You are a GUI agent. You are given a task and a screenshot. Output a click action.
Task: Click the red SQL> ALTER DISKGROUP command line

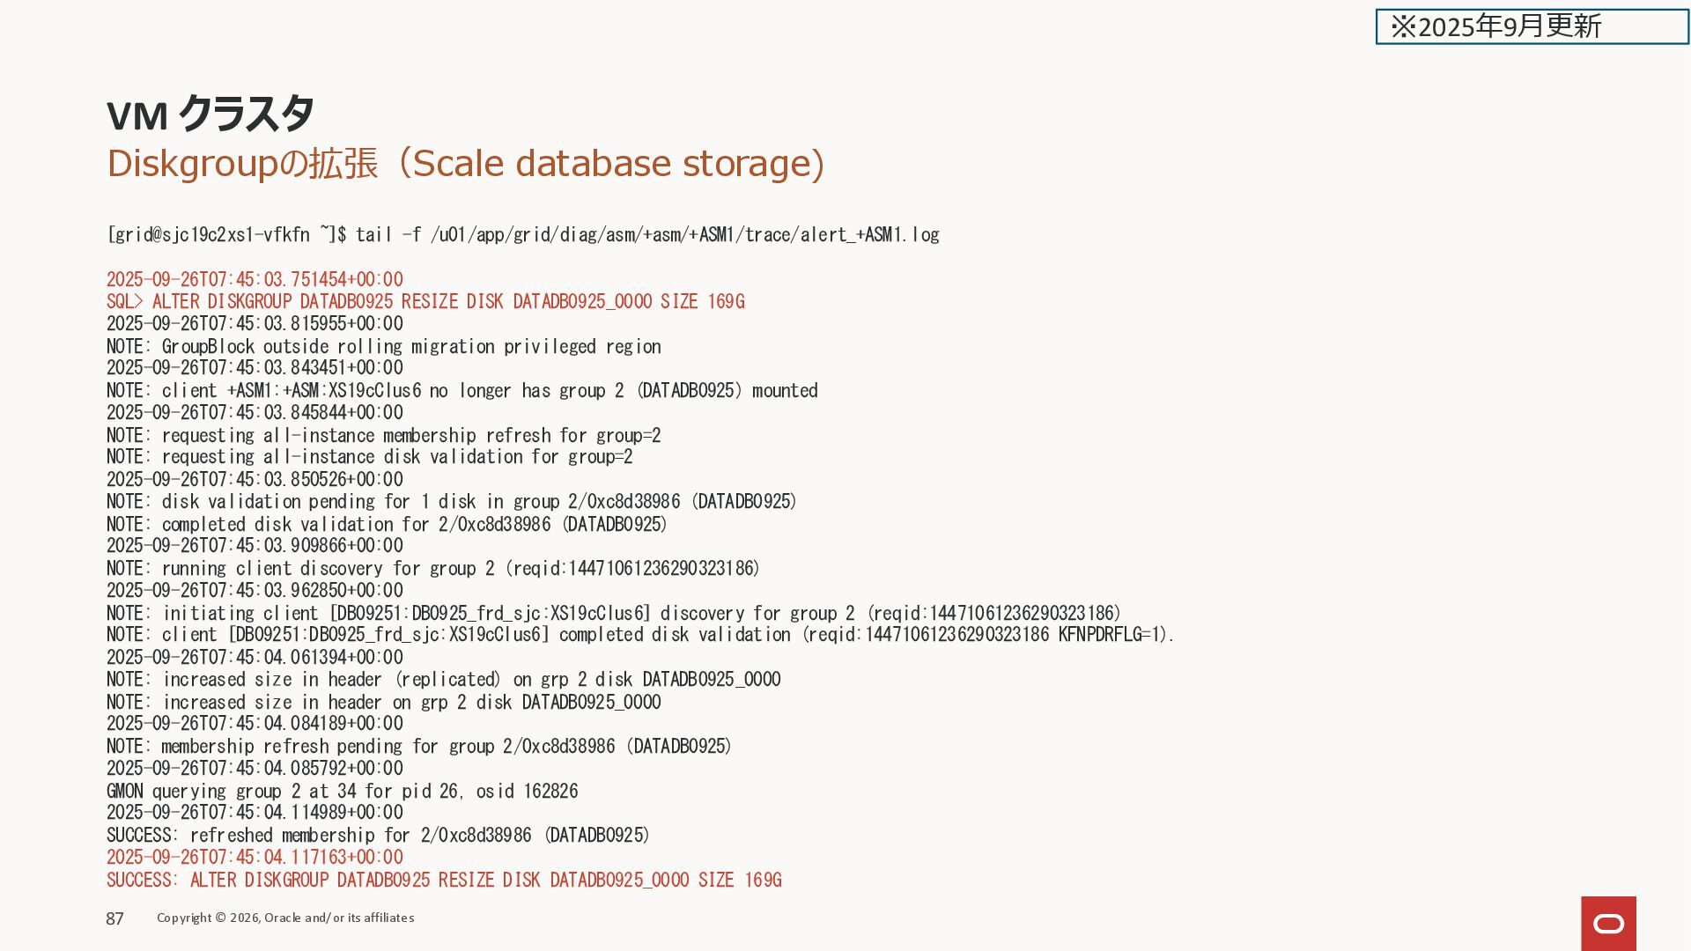pyautogui.click(x=425, y=302)
